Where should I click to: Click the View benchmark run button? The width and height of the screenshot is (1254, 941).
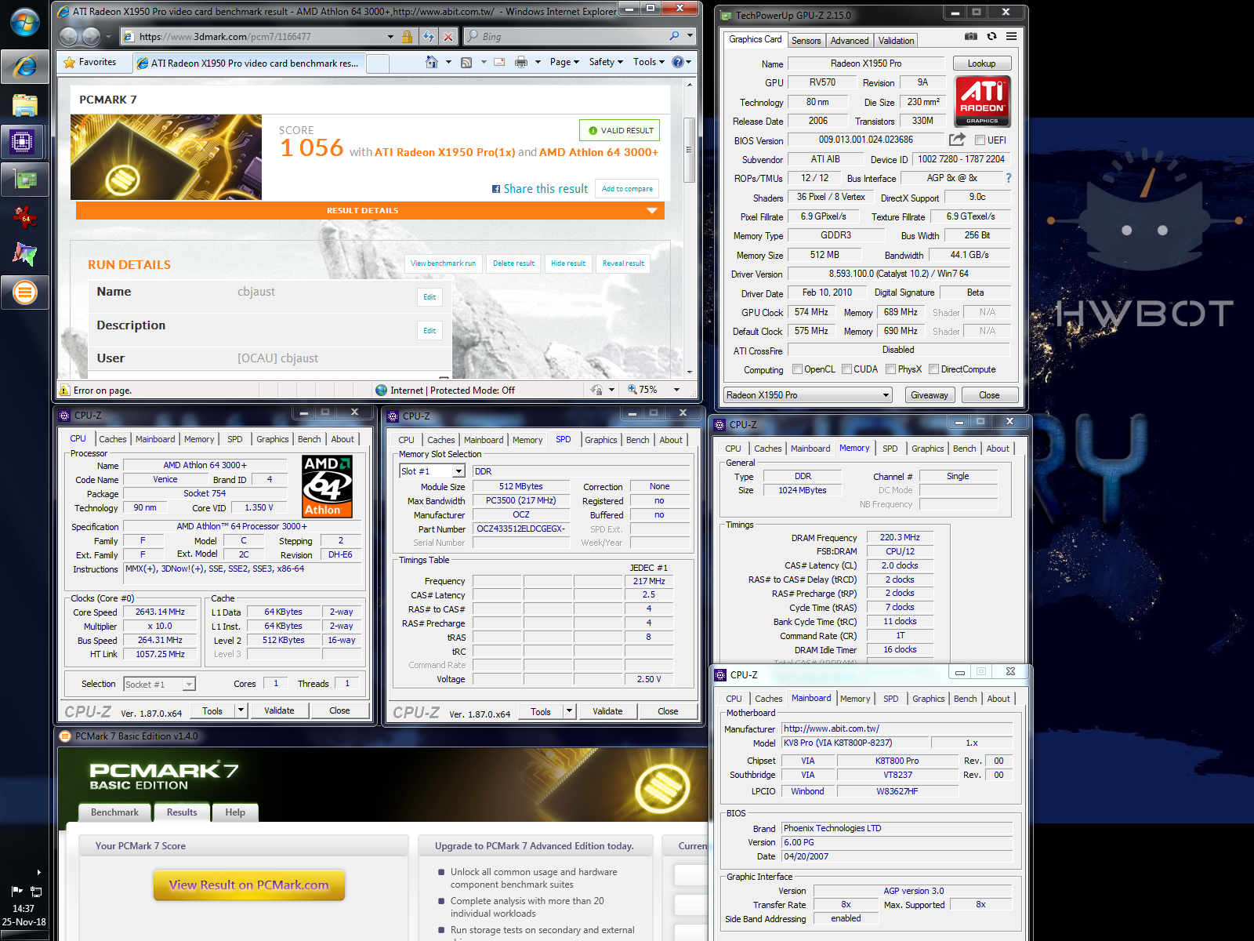[x=443, y=263]
